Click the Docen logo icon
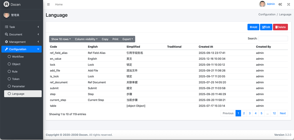294x140 pixels. click(x=6, y=4)
